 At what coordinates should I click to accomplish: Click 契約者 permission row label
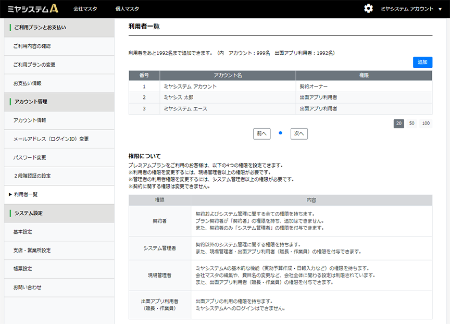[x=159, y=221]
